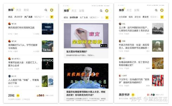
Task: Open yellow channel menu icon in middle screen
Action: pyautogui.click(x=107, y=17)
